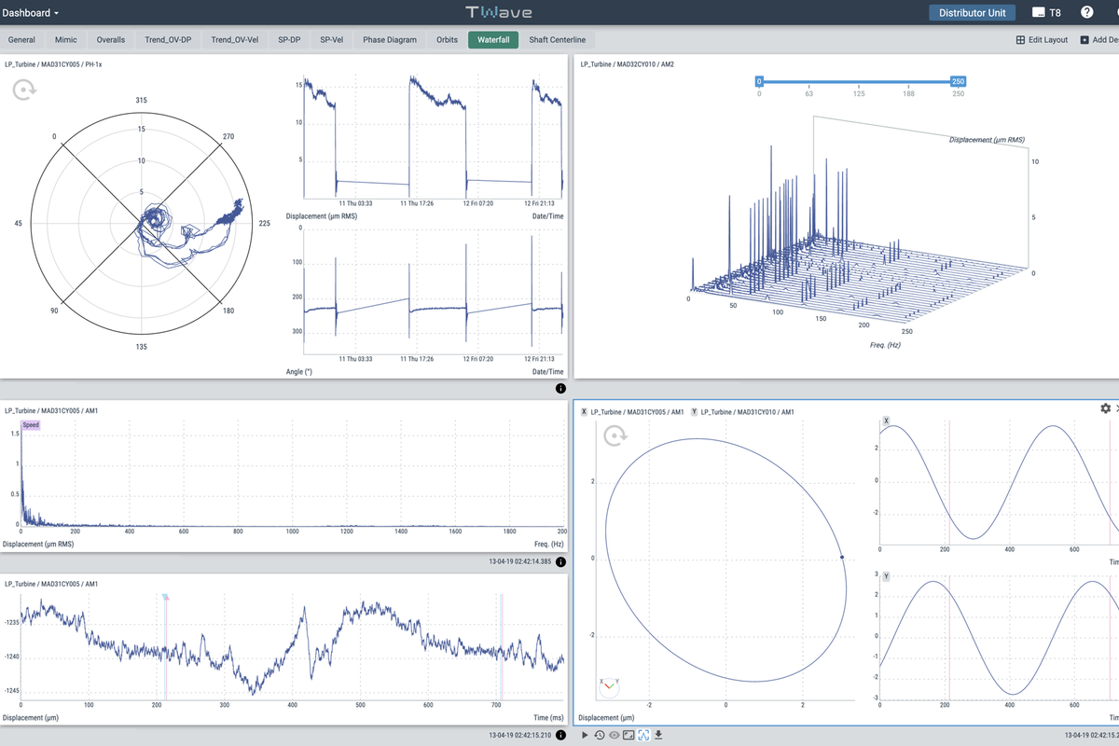Viewport: 1119px width, 746px height.
Task: Click the current position dot on the orbit curve
Action: 842,557
